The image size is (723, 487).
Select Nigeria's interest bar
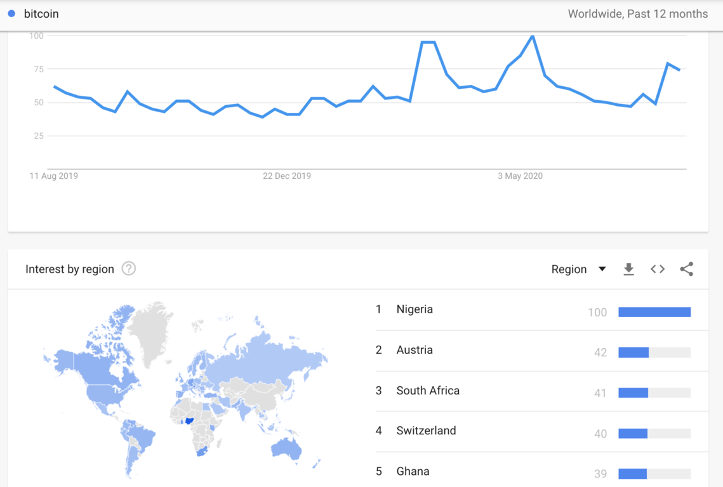654,311
